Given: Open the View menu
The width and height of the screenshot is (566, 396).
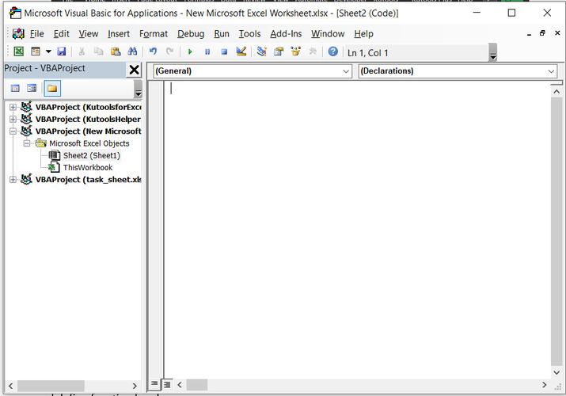Looking at the screenshot, I should (x=89, y=34).
